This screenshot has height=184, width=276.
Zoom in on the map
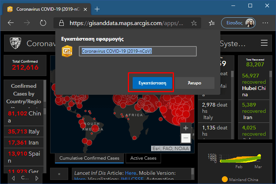coord(186,128)
